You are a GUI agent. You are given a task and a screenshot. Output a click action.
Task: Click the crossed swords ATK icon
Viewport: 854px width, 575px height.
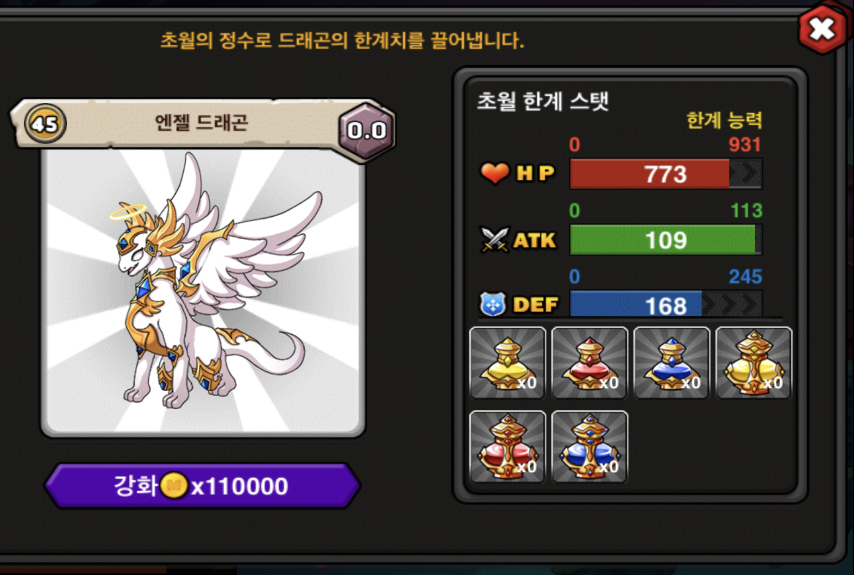(x=495, y=239)
